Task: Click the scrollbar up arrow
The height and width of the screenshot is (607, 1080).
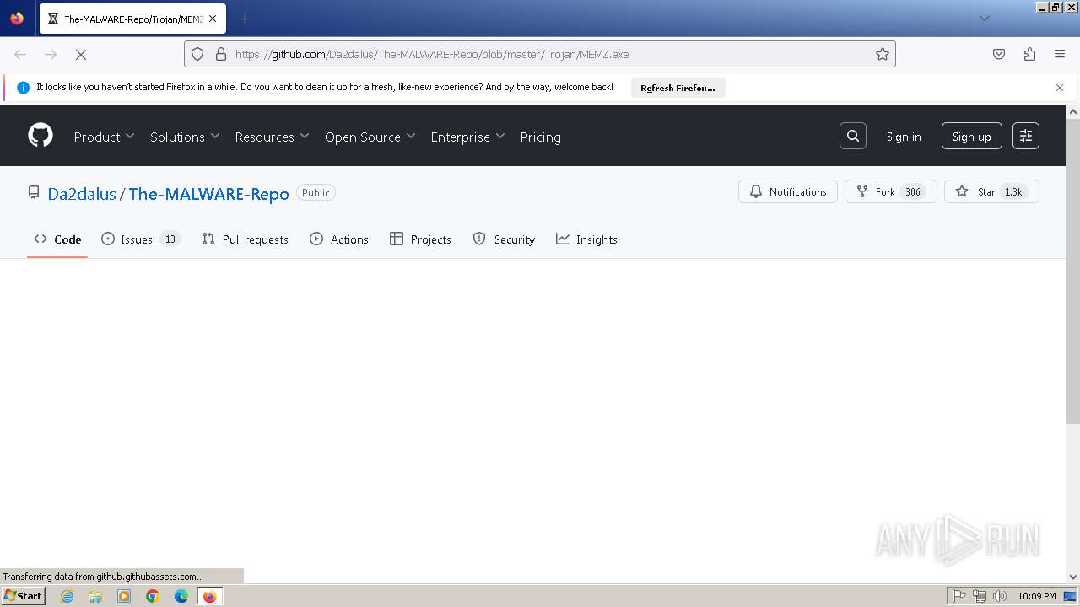Action: click(x=1073, y=111)
